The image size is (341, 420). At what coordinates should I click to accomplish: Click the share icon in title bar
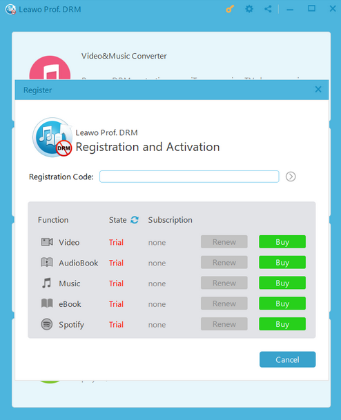coord(268,9)
